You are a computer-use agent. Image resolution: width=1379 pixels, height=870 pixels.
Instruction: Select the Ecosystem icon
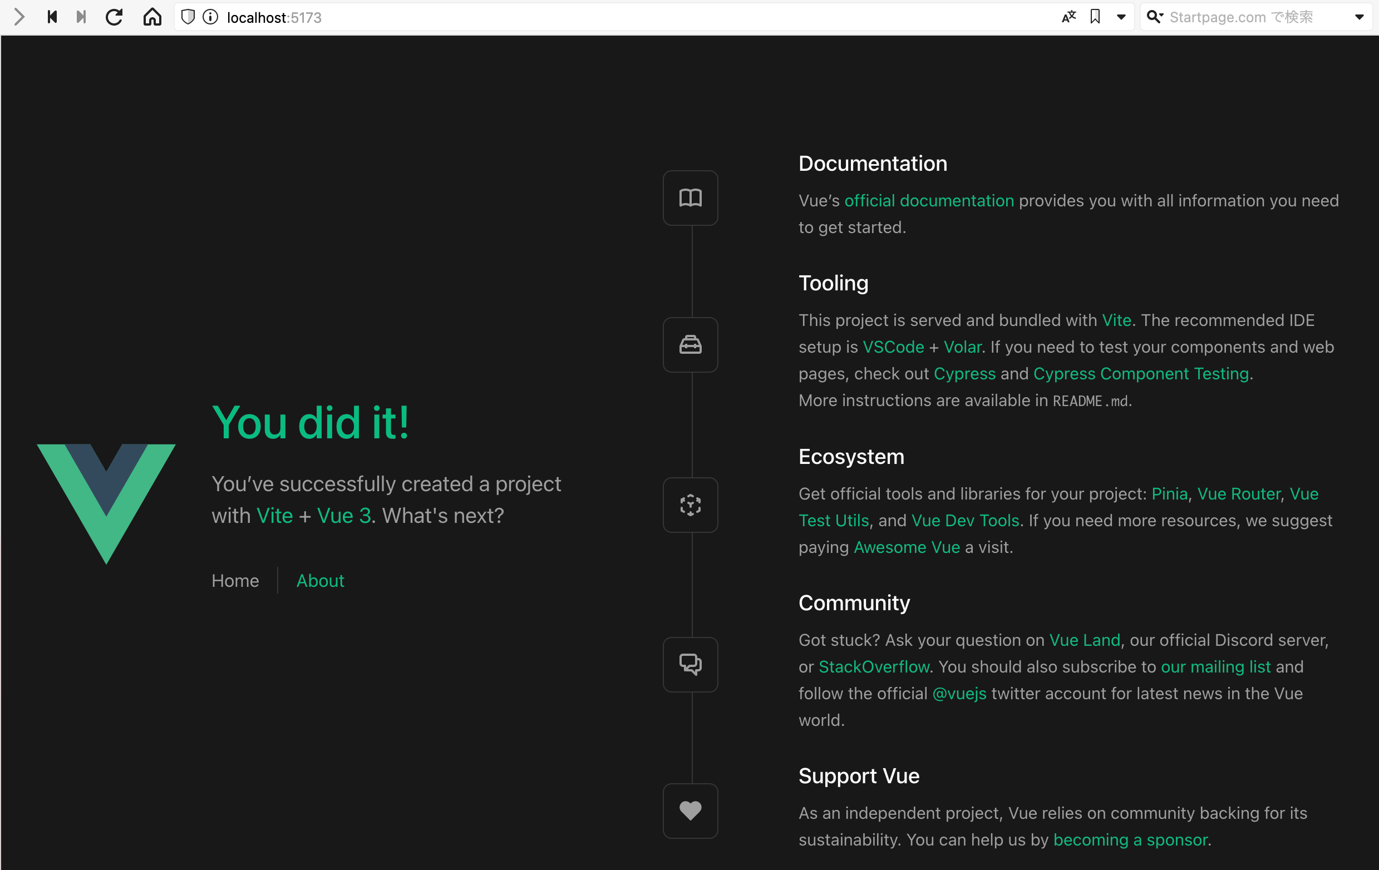click(689, 505)
